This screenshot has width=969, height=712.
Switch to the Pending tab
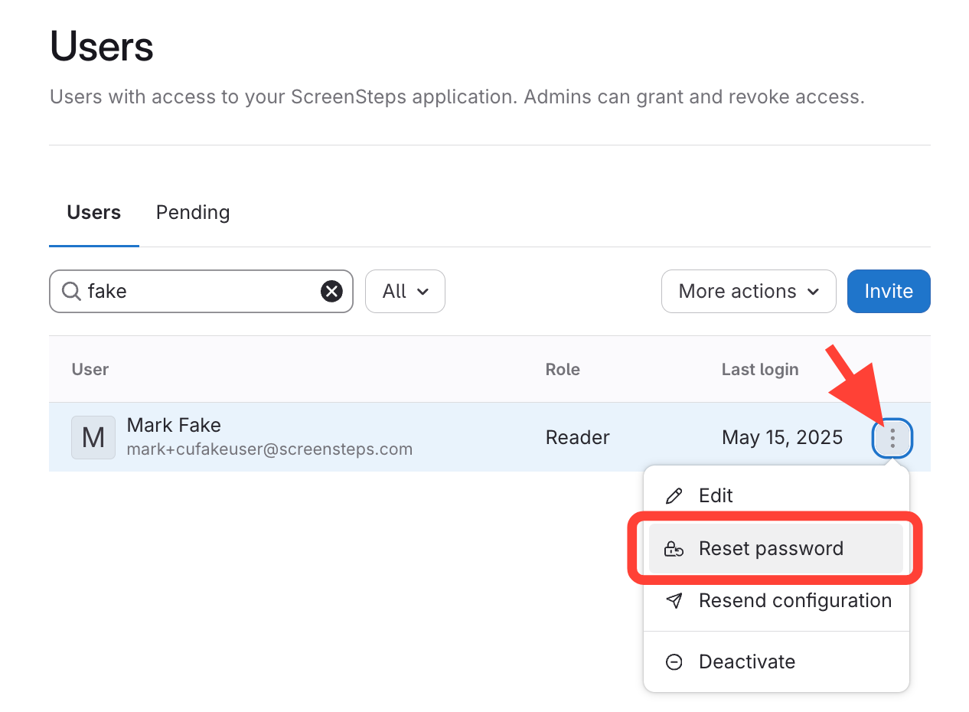click(x=193, y=212)
